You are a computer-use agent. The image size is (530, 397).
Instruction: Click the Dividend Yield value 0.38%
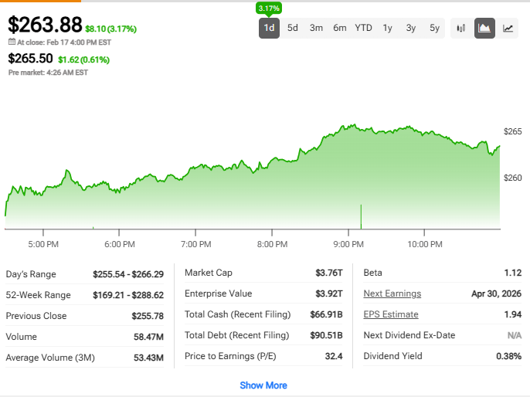coord(508,356)
